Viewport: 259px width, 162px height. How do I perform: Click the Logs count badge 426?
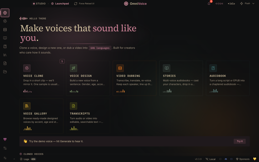pyautogui.click(x=33, y=159)
